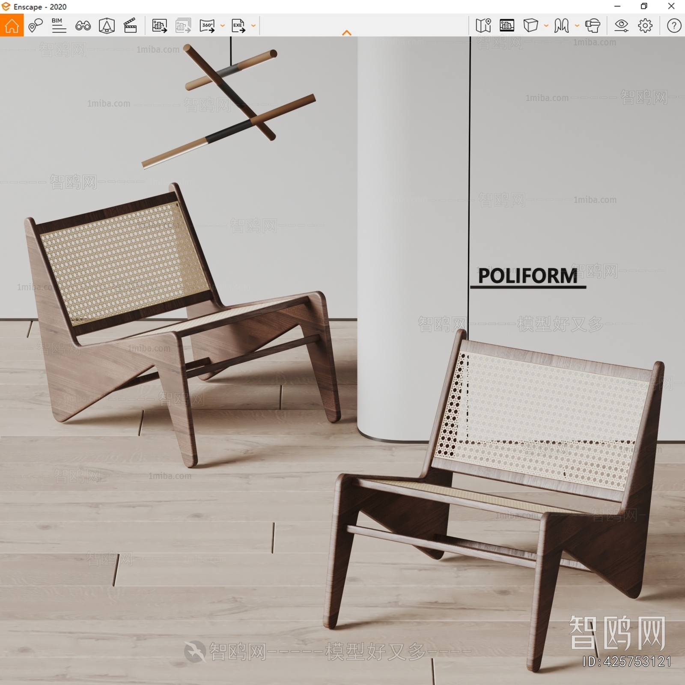The width and height of the screenshot is (685, 685).
Task: Export standalone EXE file
Action: coord(238,26)
